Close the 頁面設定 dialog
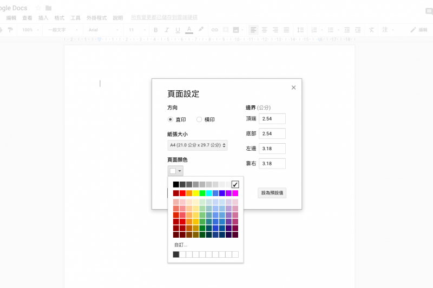This screenshot has width=433, height=288. [293, 88]
